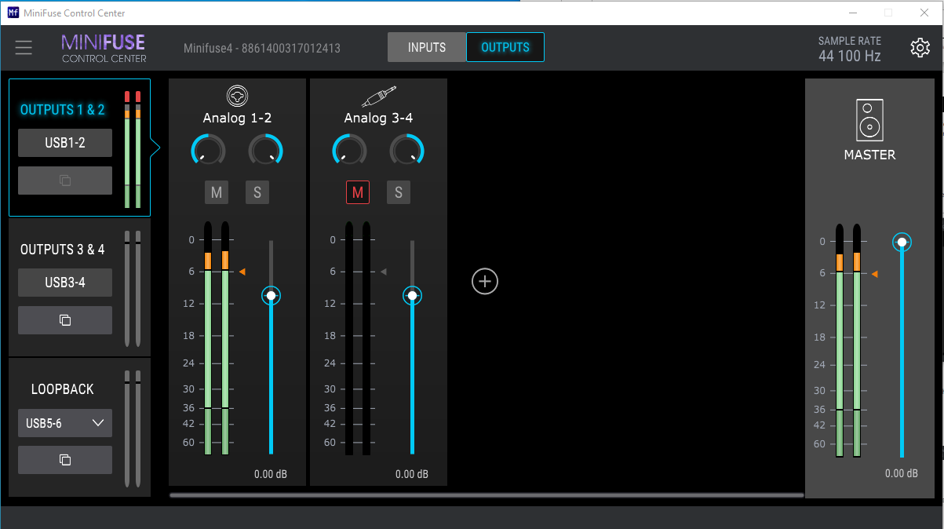Click the Analog 3-4 right pan knob
The height and width of the screenshot is (529, 944).
(407, 149)
